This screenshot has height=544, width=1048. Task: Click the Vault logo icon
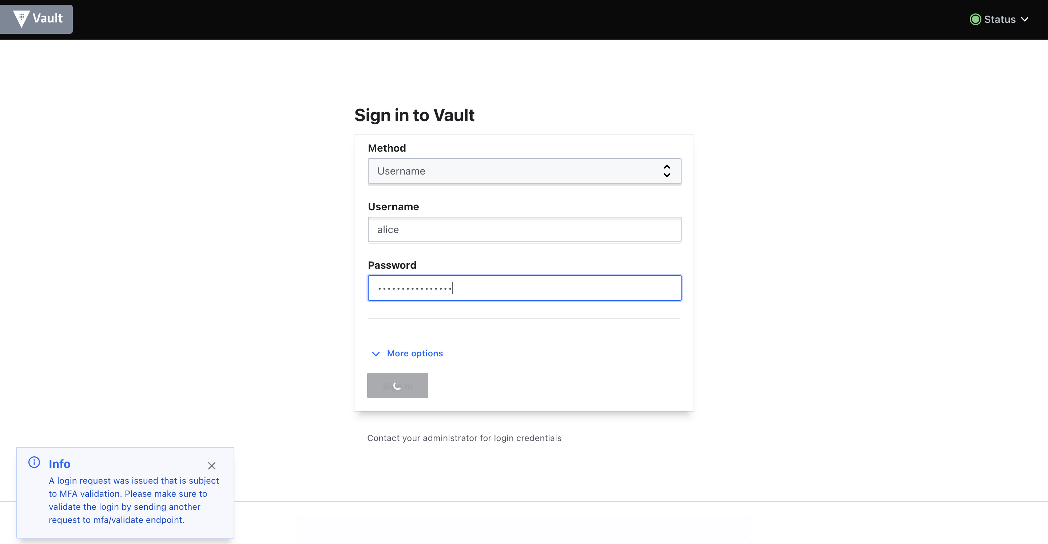tap(21, 18)
